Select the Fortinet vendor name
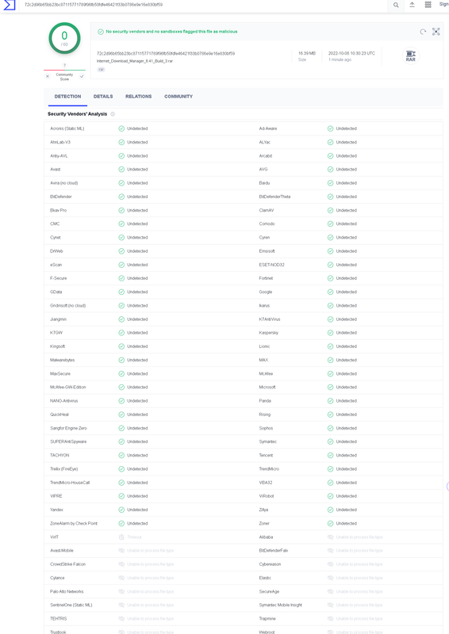The height and width of the screenshot is (634, 449). click(x=266, y=278)
